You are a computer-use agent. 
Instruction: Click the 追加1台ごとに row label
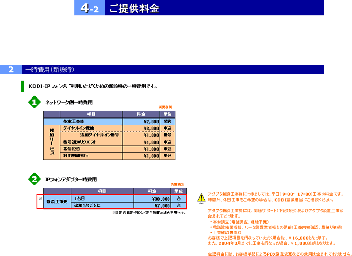tap(87, 205)
